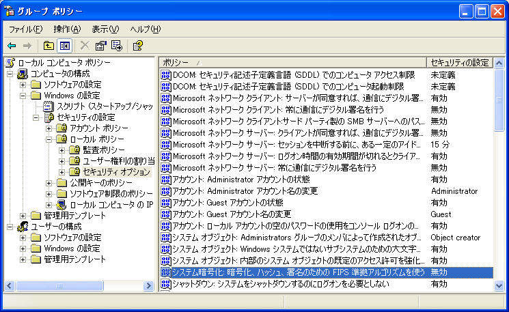Click the Up one level folder icon
This screenshot has height=312, width=509.
click(x=49, y=46)
